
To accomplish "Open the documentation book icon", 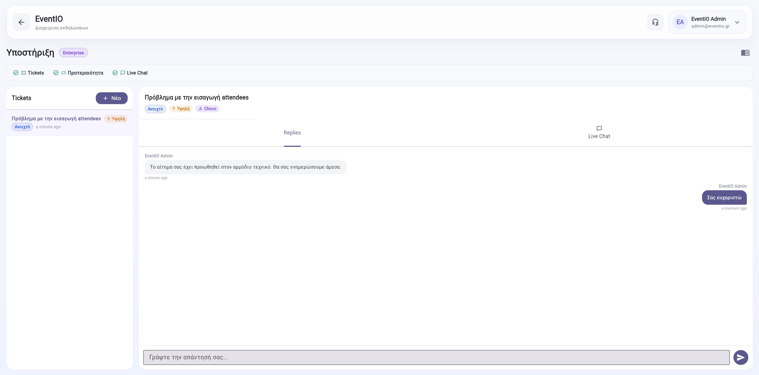I will click(745, 53).
